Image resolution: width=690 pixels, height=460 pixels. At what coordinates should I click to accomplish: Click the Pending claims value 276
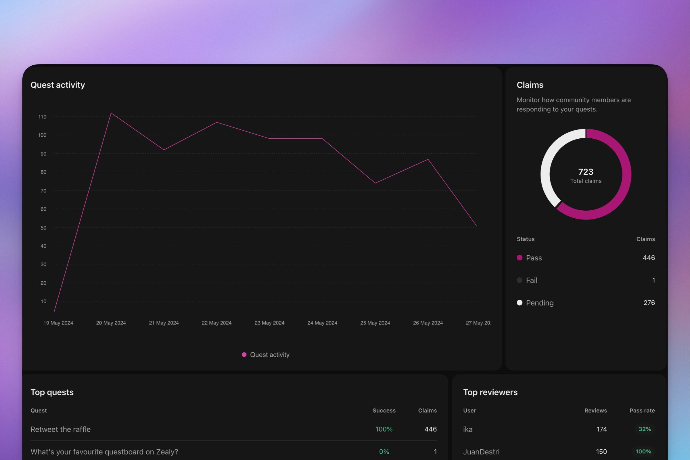point(649,302)
